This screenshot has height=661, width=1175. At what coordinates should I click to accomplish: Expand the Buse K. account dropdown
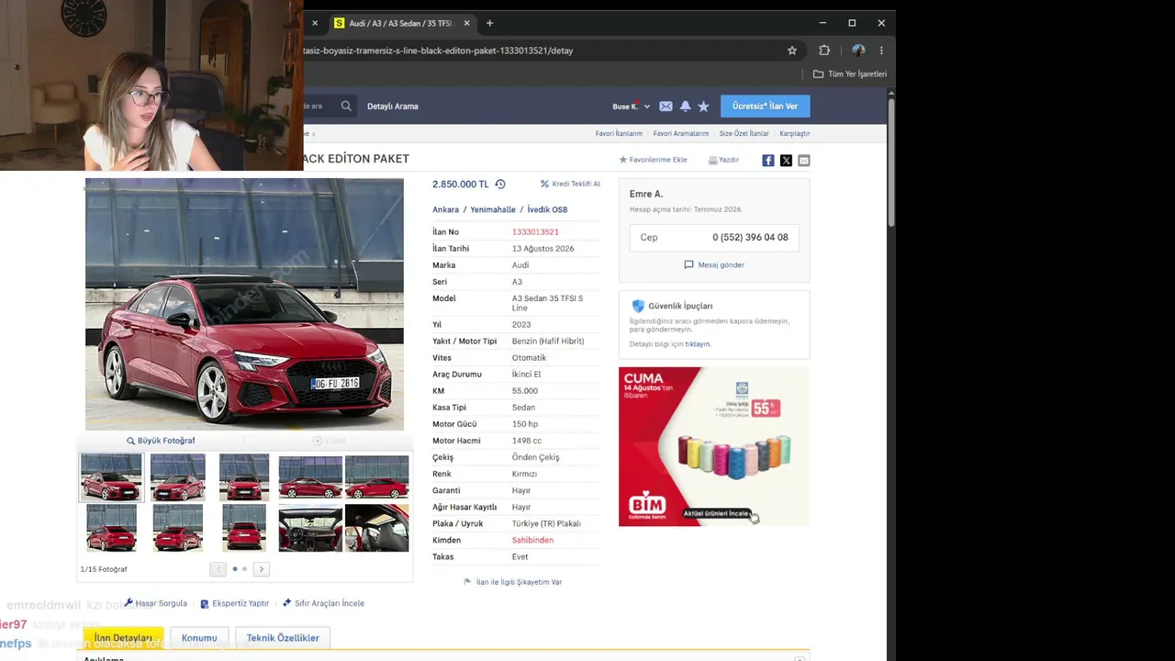631,106
